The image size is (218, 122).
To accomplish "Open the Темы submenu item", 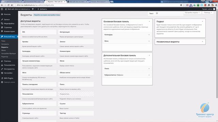I will tap(3, 41).
